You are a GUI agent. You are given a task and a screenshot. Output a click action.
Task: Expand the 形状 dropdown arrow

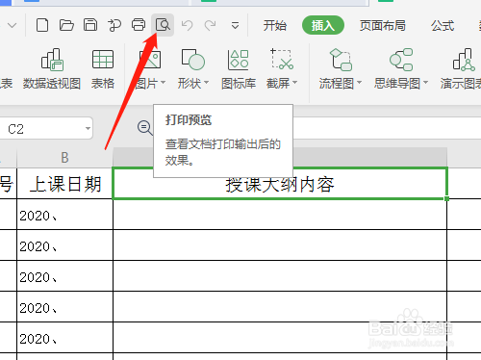click(207, 83)
